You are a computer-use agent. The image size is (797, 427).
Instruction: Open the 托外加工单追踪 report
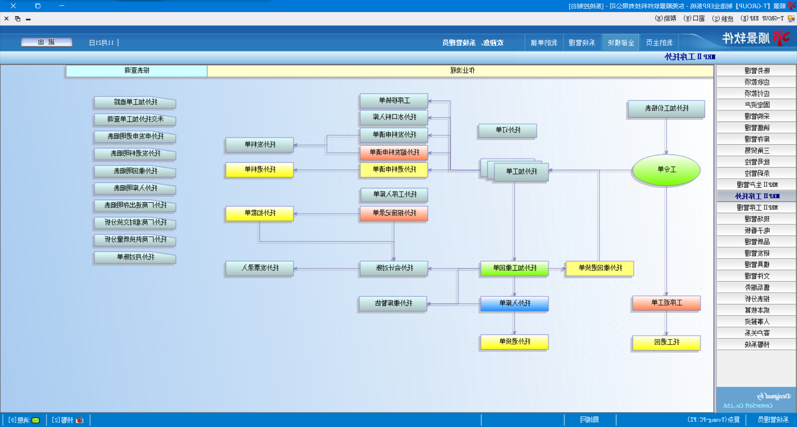135,102
